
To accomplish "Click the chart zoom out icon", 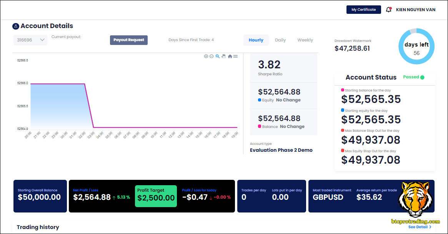I will pos(212,56).
